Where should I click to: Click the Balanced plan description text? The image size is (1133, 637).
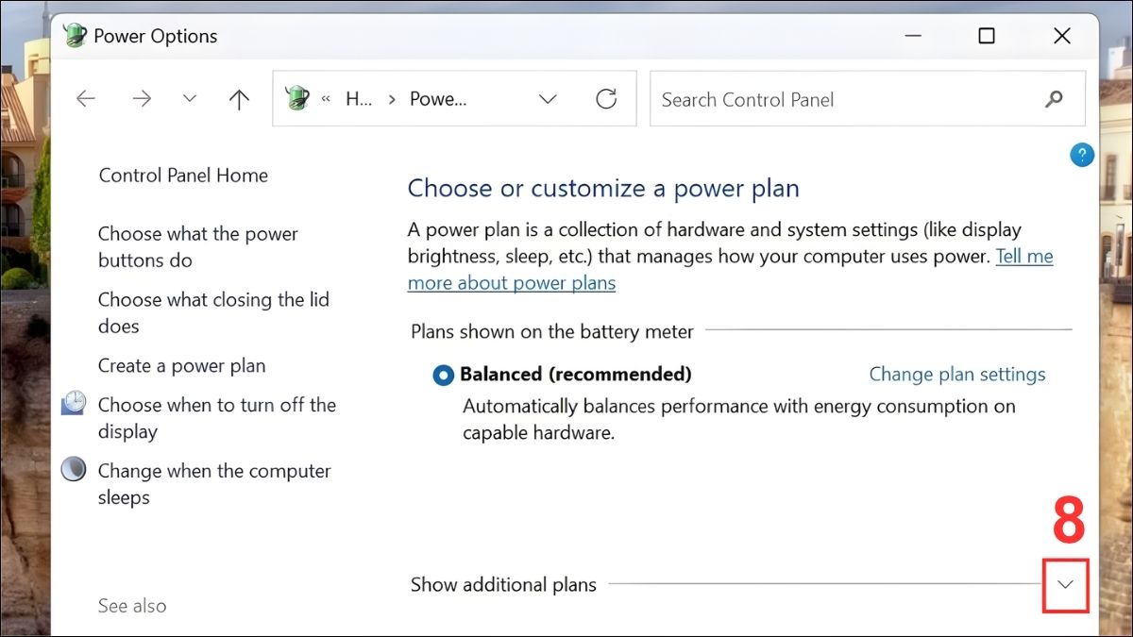tap(739, 420)
